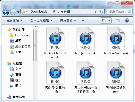The width and height of the screenshot is (135, 102).
Task: Click the Dropbox folder icon
Action: [12, 35]
